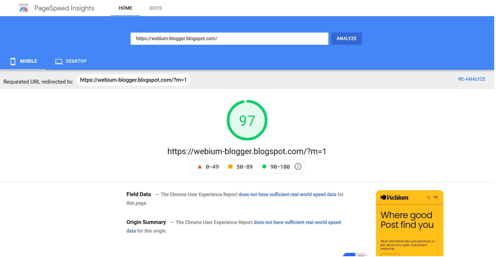
Task: Click the search icon in Webium preview
Action: click(428, 197)
